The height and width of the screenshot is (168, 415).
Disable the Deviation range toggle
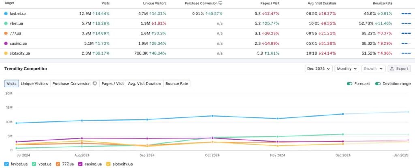coord(378,84)
